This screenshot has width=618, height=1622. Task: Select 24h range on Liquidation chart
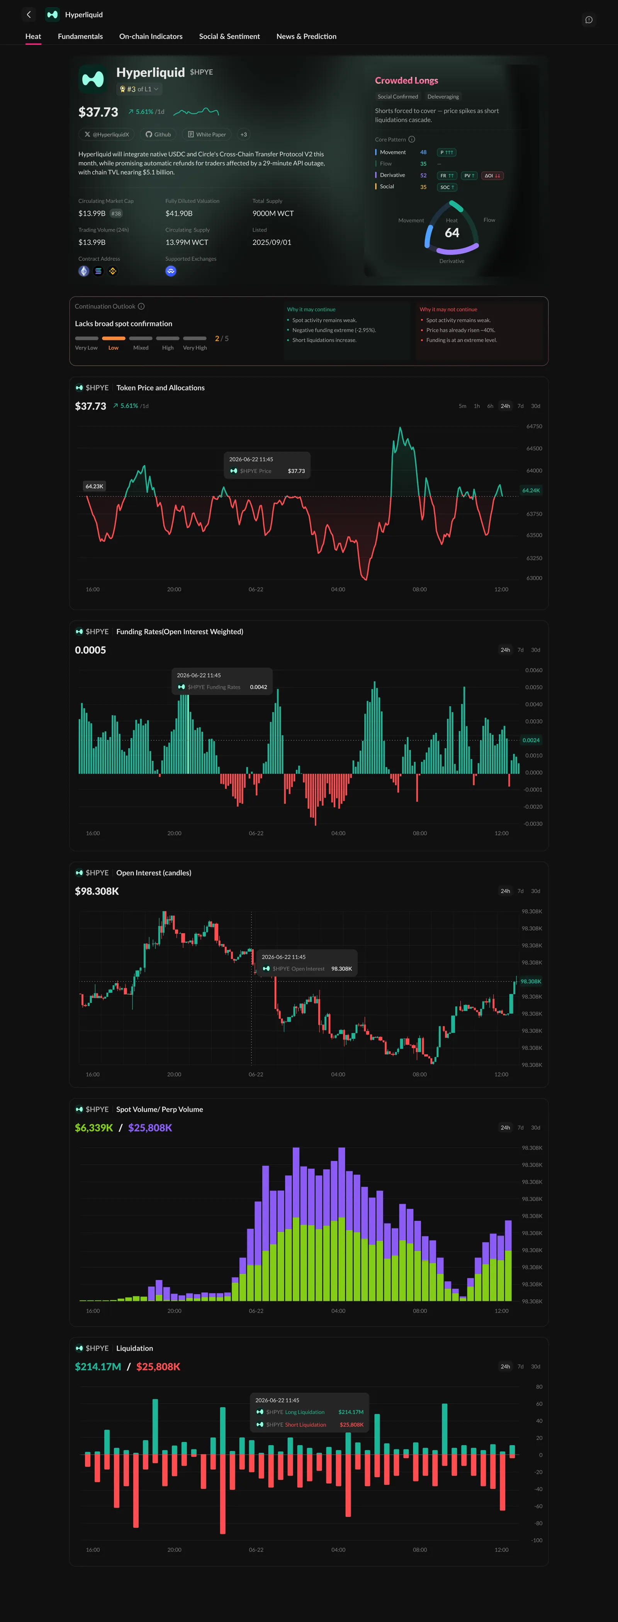[x=505, y=1366]
